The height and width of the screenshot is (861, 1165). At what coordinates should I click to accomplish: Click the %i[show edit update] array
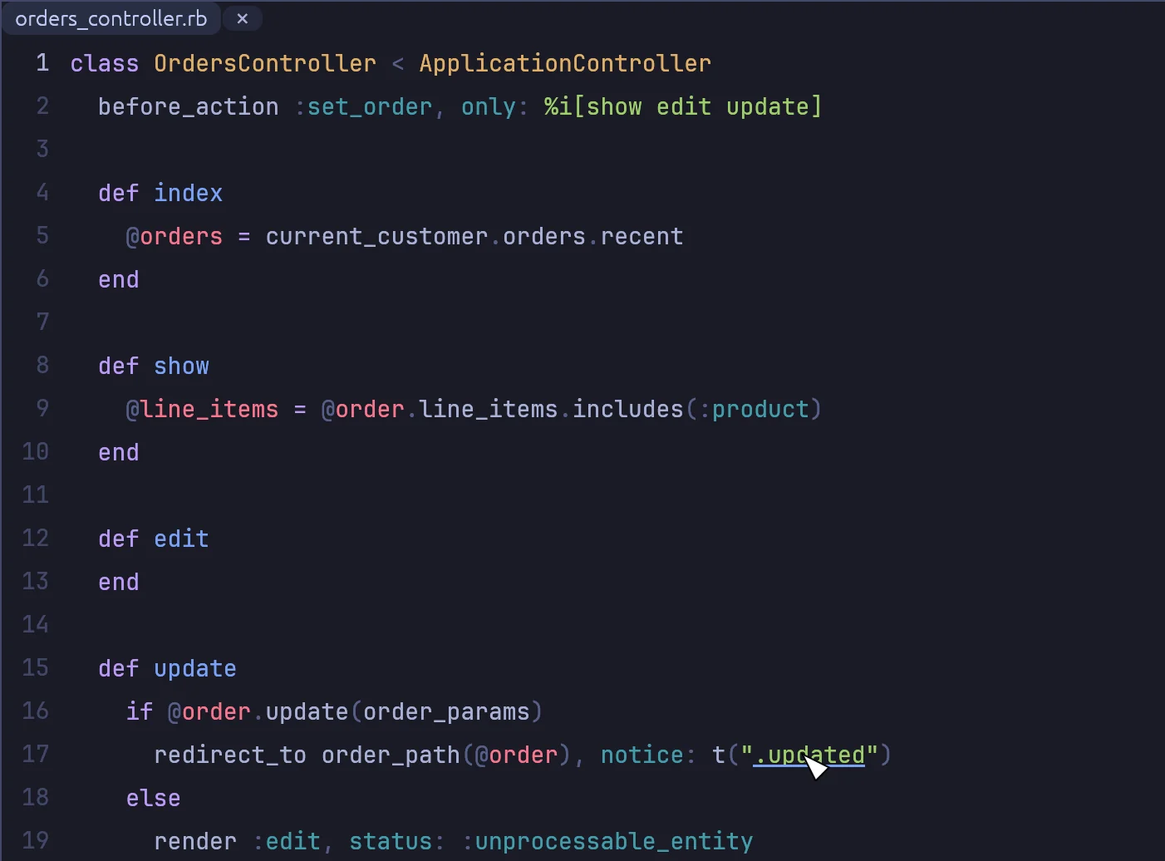coord(683,106)
